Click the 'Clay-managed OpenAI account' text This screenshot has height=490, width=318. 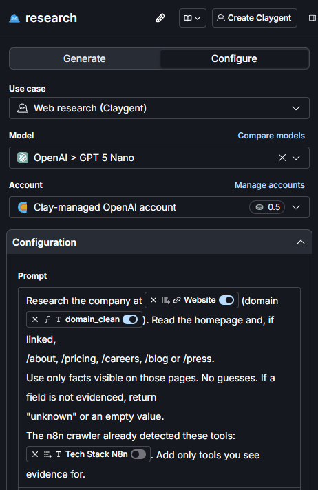click(x=105, y=207)
